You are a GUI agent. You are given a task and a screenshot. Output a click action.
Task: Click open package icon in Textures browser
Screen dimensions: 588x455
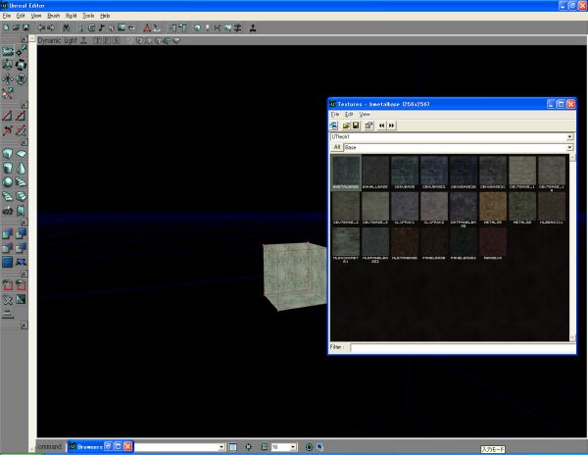346,126
